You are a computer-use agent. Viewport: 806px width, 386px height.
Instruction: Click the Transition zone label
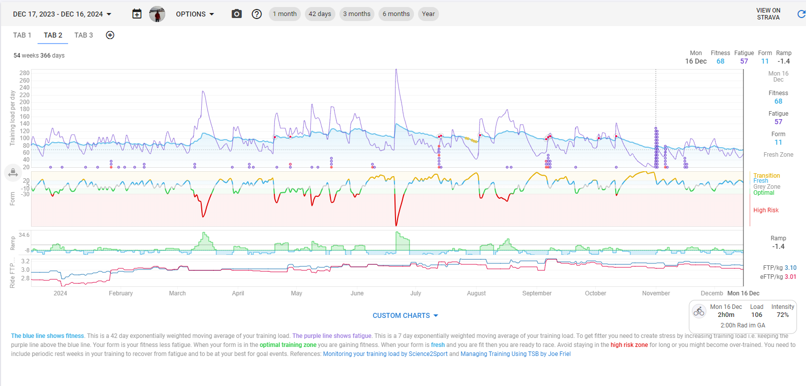[x=766, y=176]
